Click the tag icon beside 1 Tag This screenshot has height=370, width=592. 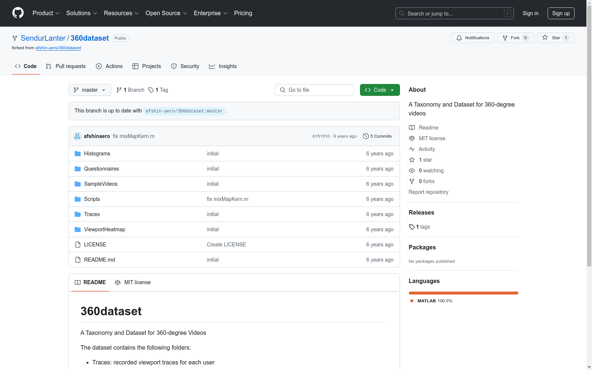(x=151, y=90)
